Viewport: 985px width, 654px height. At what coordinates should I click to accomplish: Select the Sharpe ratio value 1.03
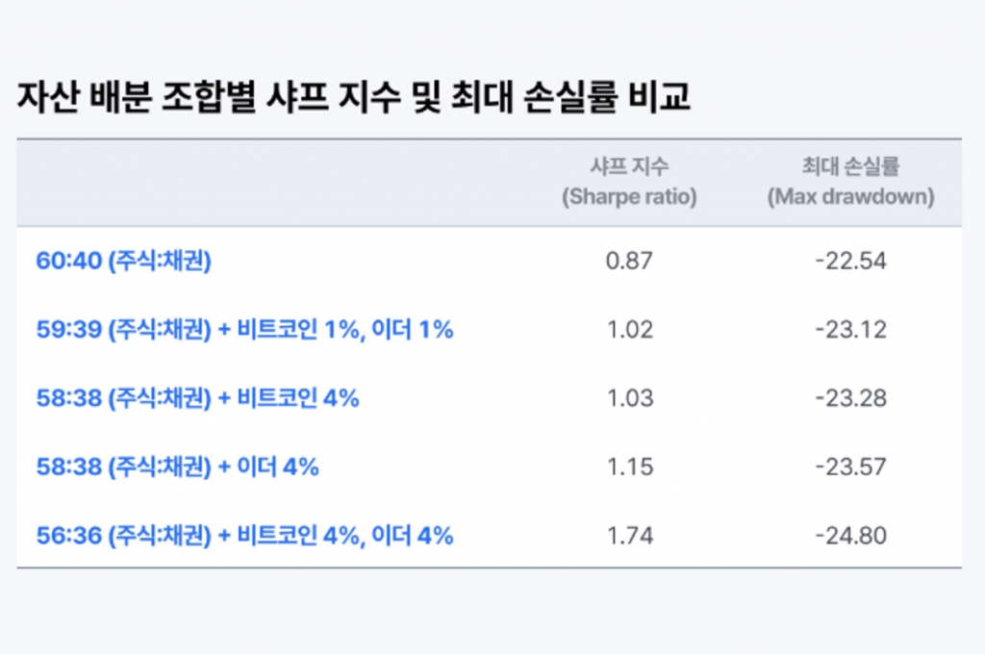629,397
